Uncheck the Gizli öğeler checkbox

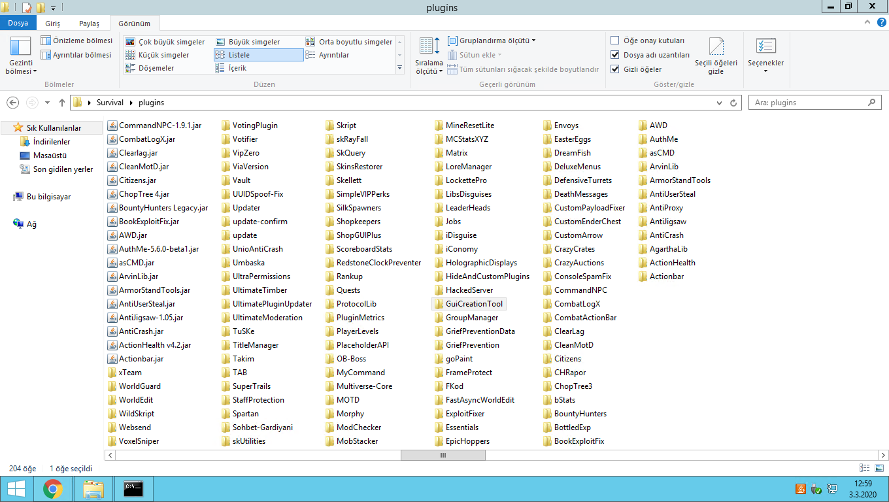point(614,69)
